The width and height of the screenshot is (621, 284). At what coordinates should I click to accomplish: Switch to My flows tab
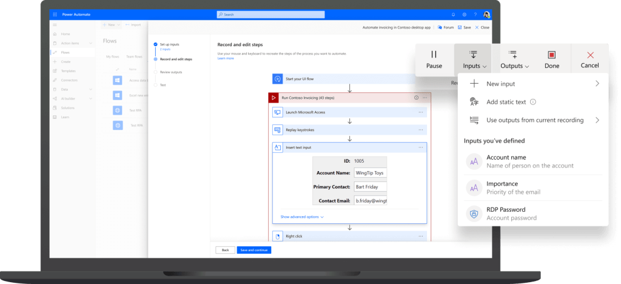tap(112, 56)
